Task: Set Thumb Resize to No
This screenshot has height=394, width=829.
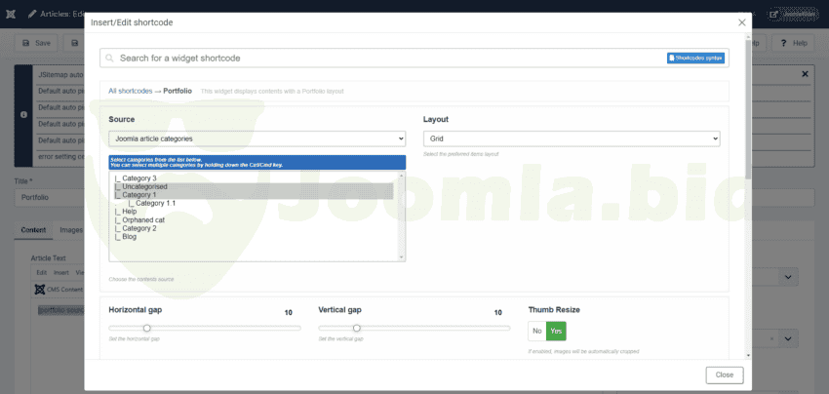Action: (536, 331)
